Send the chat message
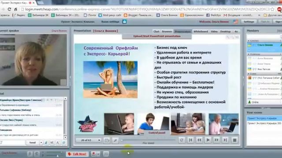The image size is (282, 158). click(x=32, y=143)
